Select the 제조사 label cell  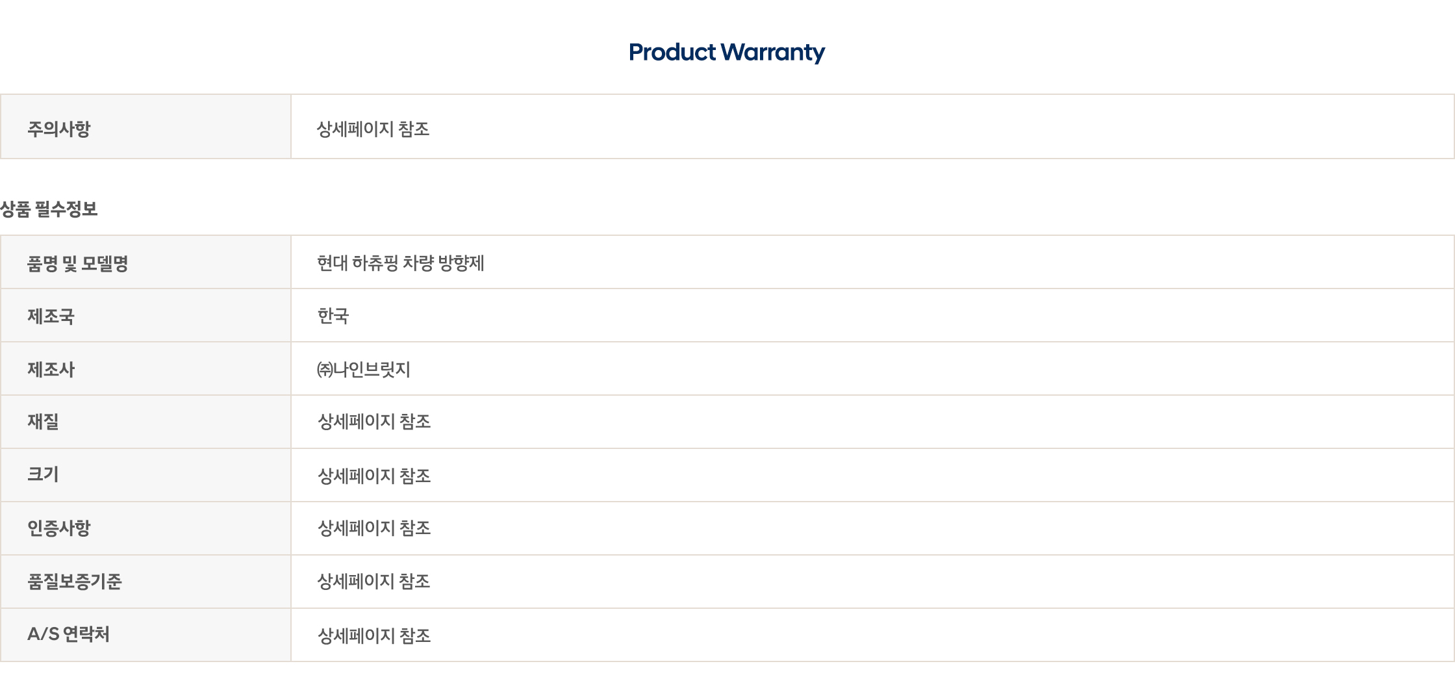coord(146,369)
